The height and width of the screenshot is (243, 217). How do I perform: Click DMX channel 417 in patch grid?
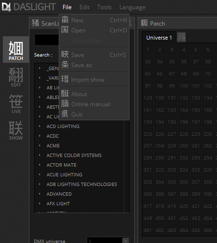pos(148,206)
